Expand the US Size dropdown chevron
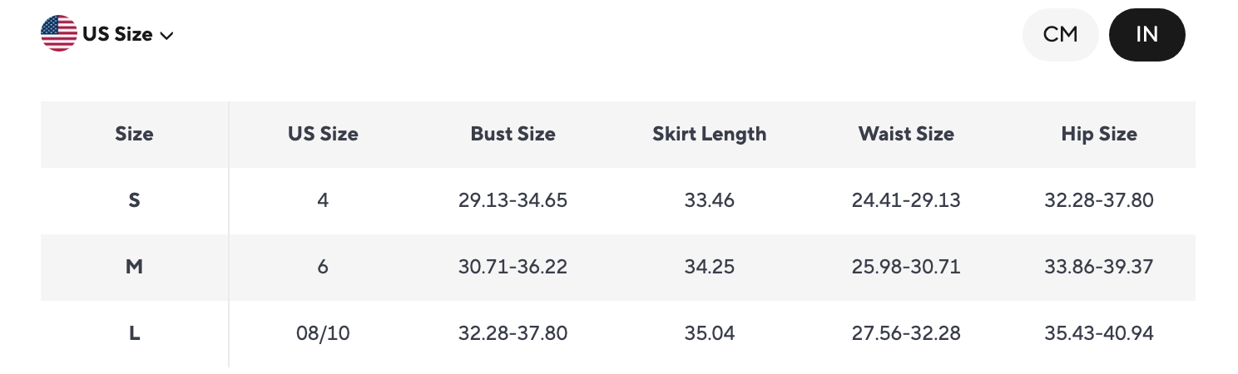This screenshot has height=374, width=1238. [x=166, y=36]
